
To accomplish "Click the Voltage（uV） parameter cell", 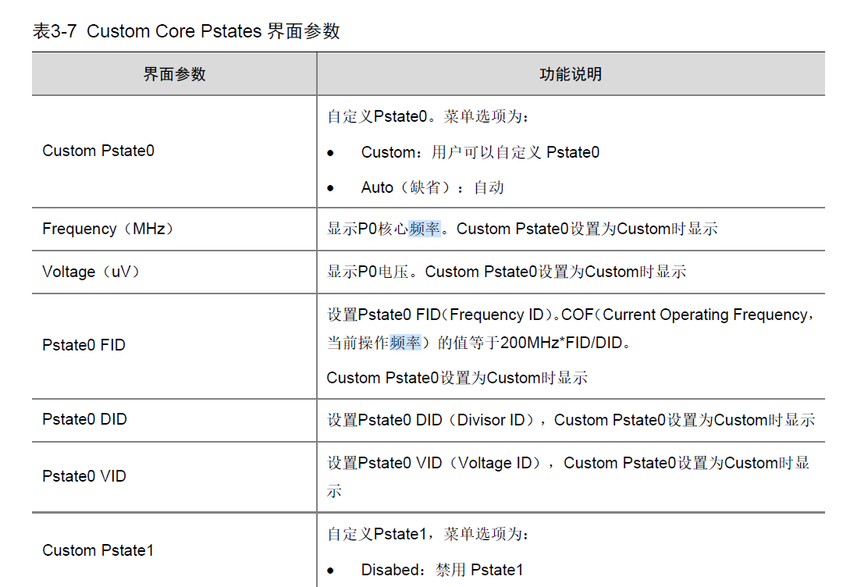I will coord(91,272).
